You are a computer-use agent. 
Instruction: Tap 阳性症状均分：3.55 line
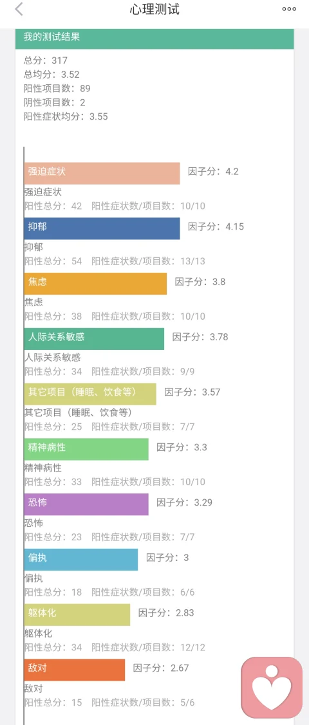[66, 116]
